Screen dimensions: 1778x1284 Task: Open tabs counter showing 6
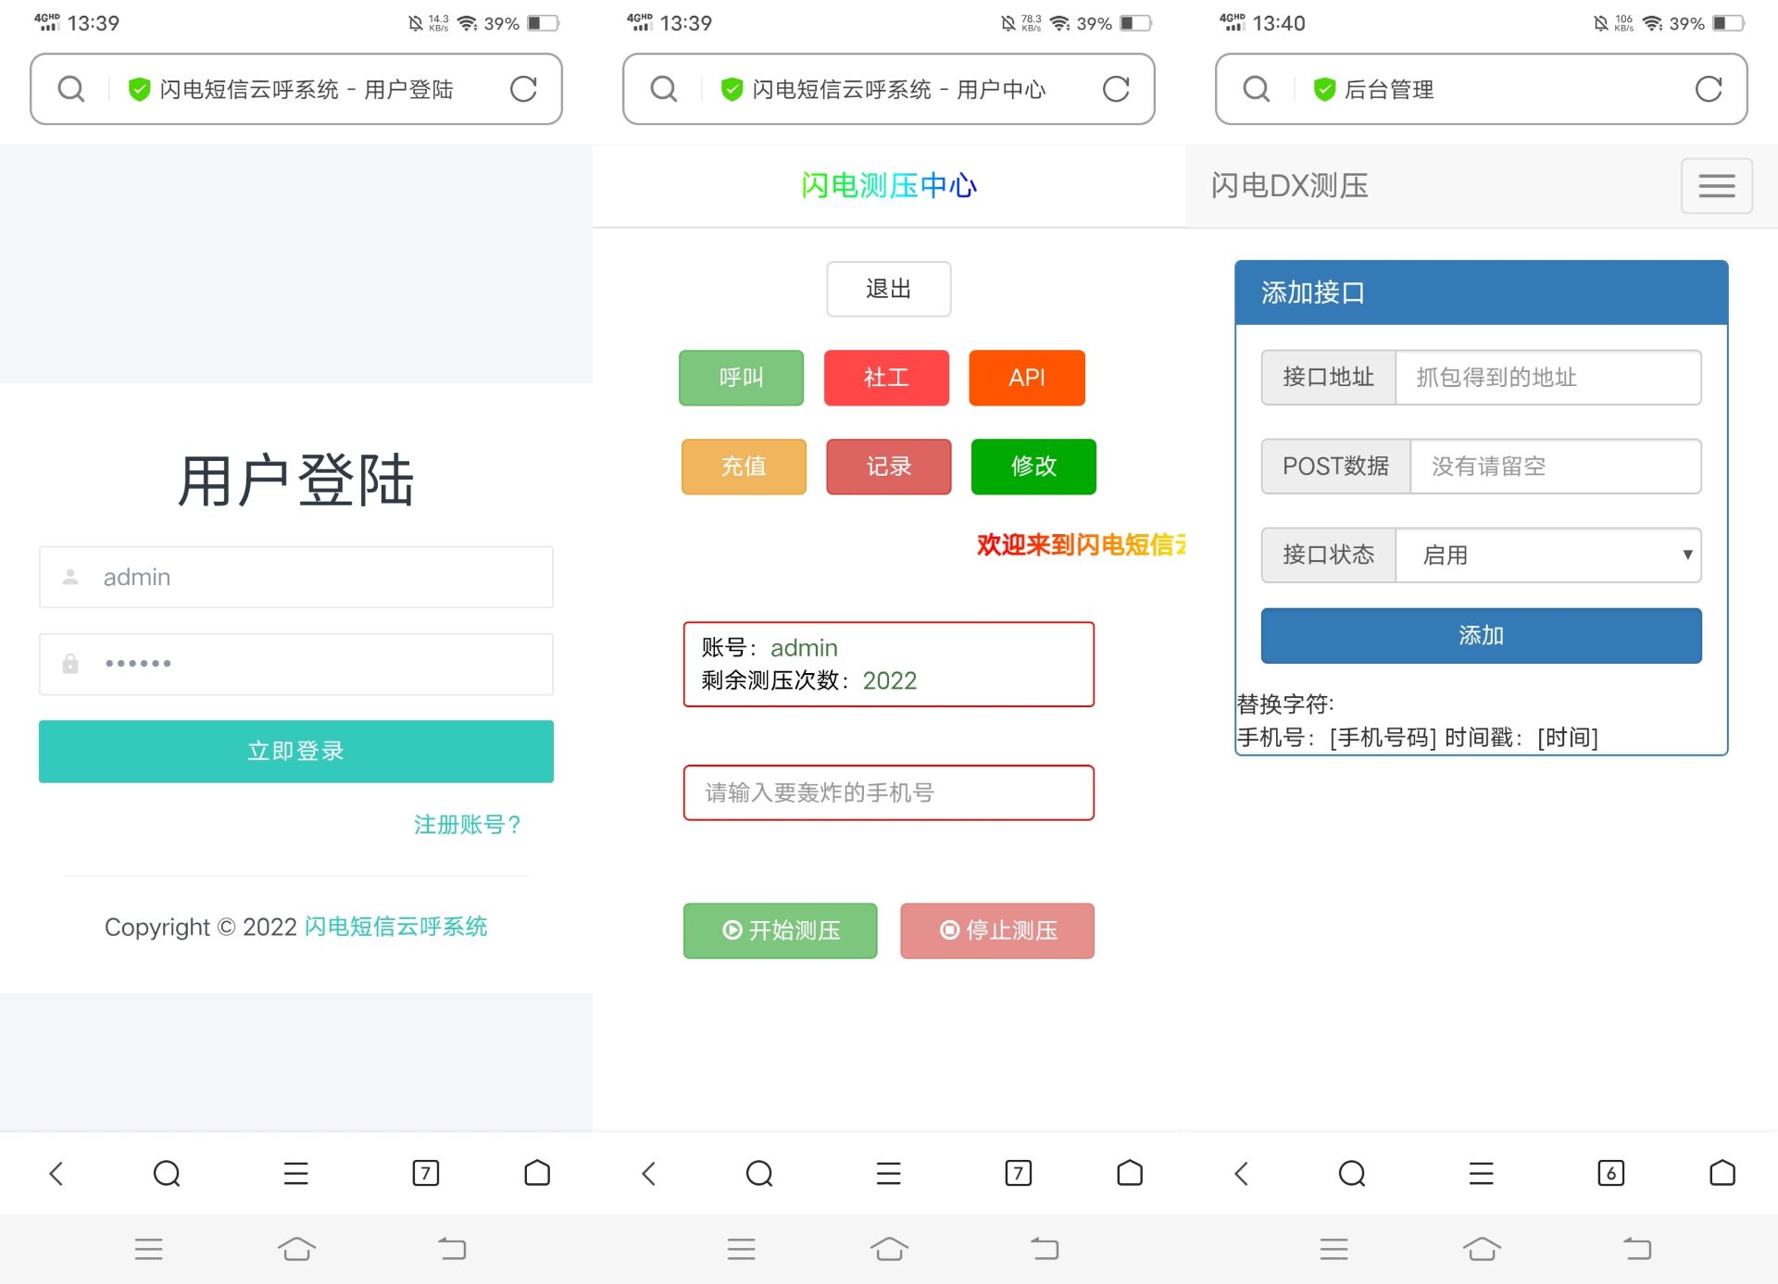point(1610,1173)
